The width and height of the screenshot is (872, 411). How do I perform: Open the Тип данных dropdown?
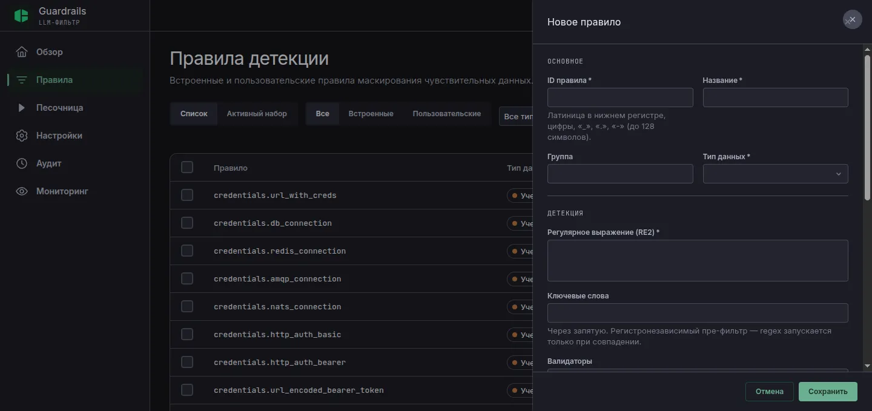pyautogui.click(x=775, y=174)
